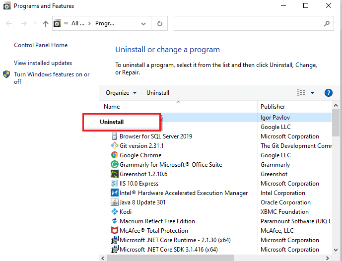
Task: Open the view options dropdown arrow
Action: [312, 93]
